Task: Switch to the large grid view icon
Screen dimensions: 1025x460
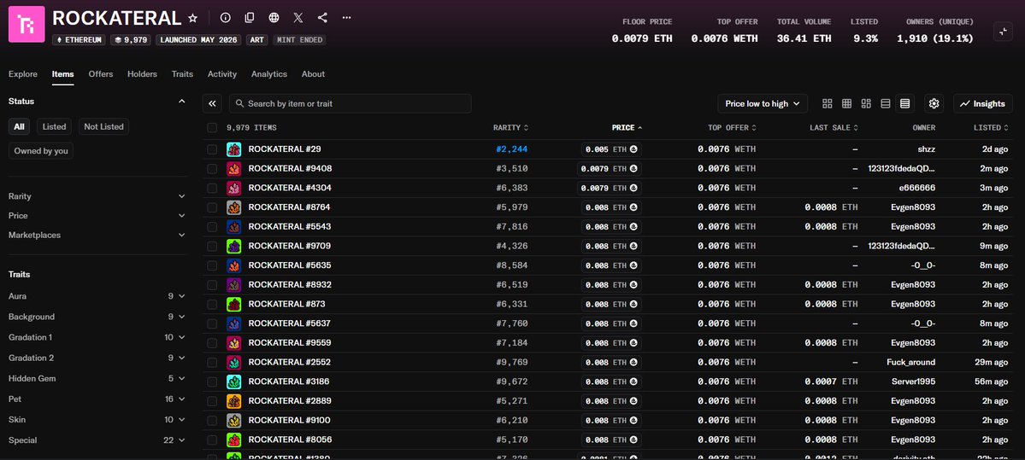Action: 827,104
